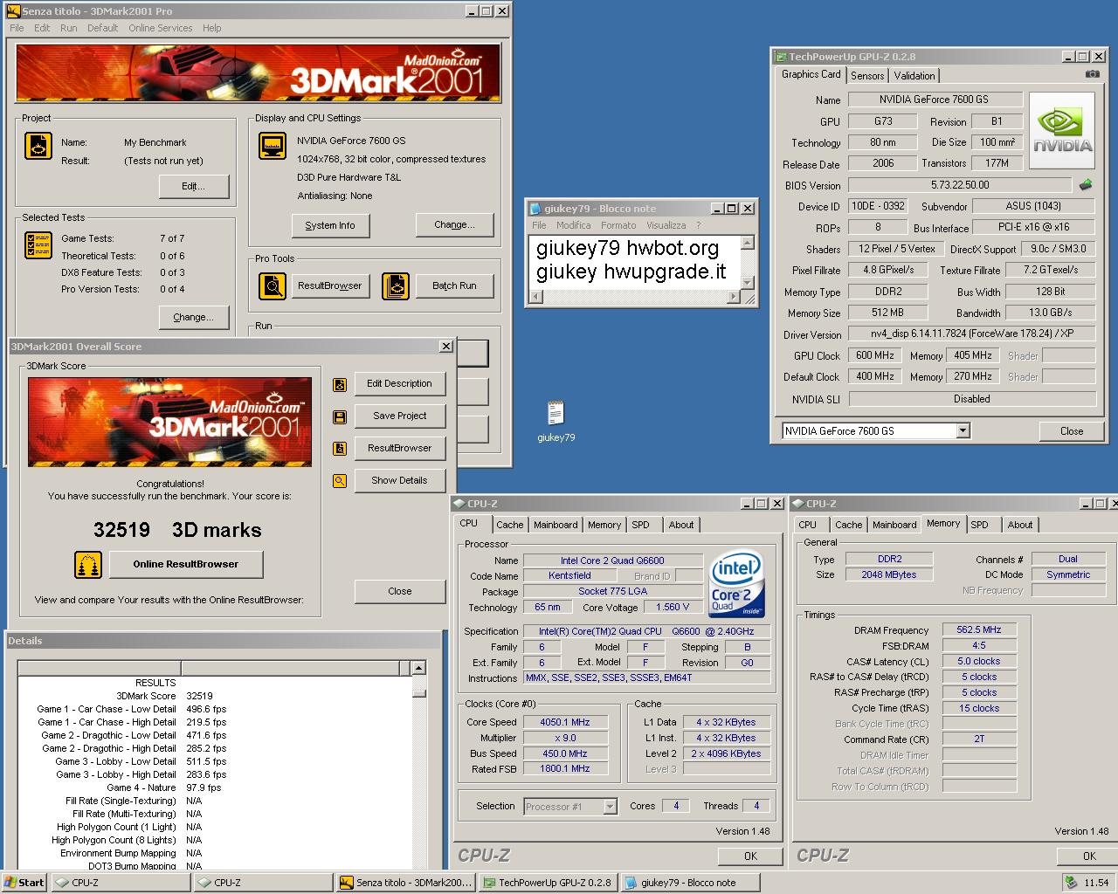The height and width of the screenshot is (894, 1118).
Task: Click the icon beside Edit Description button
Action: pyautogui.click(x=340, y=384)
